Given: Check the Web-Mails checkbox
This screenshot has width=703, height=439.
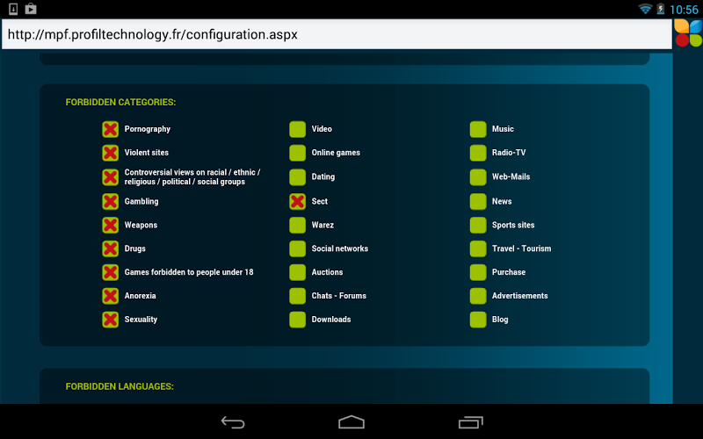Looking at the screenshot, I should click(x=478, y=177).
